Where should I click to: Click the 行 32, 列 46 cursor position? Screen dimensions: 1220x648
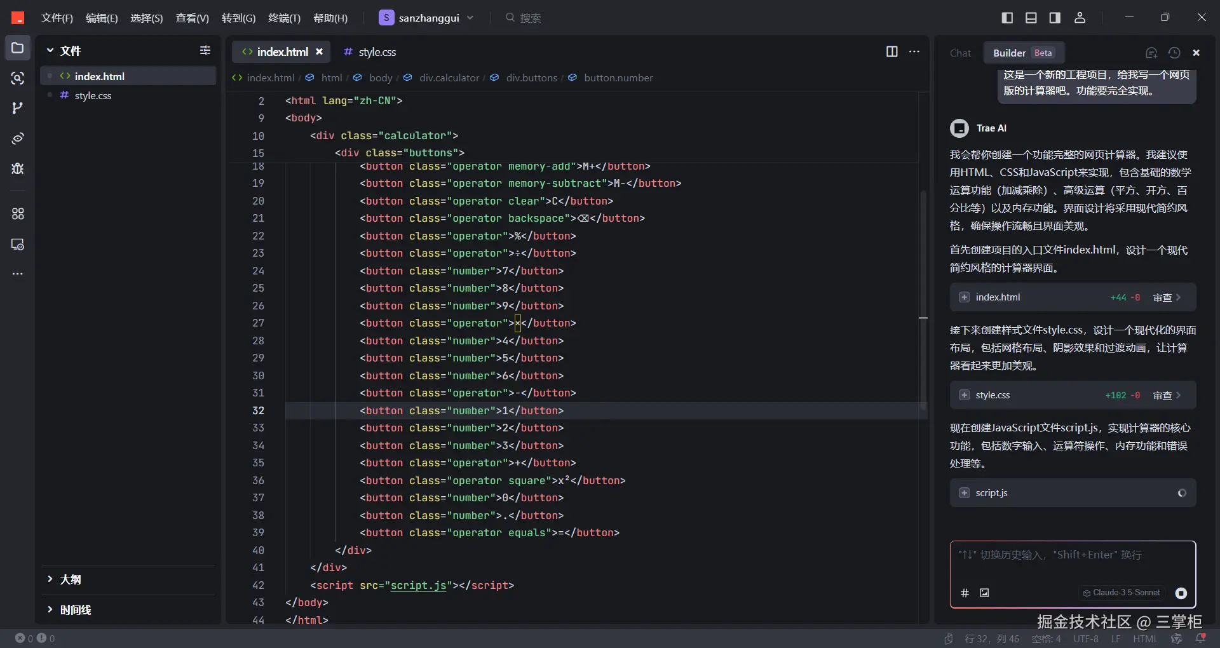[x=992, y=638]
